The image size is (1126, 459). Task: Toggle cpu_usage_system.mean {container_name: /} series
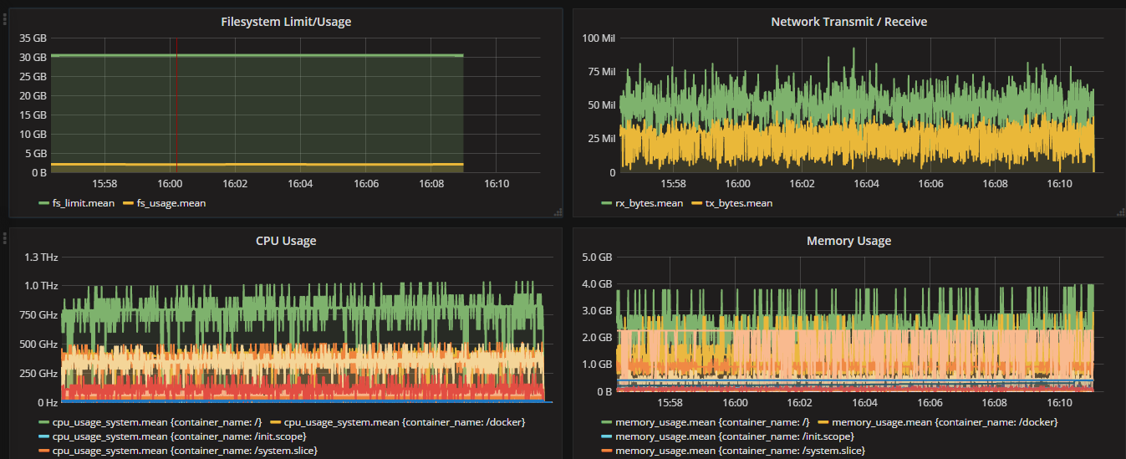pos(156,422)
